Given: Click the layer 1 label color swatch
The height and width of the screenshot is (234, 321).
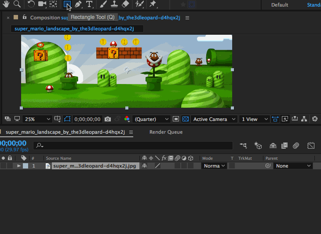Looking at the screenshot, I should click(x=26, y=166).
